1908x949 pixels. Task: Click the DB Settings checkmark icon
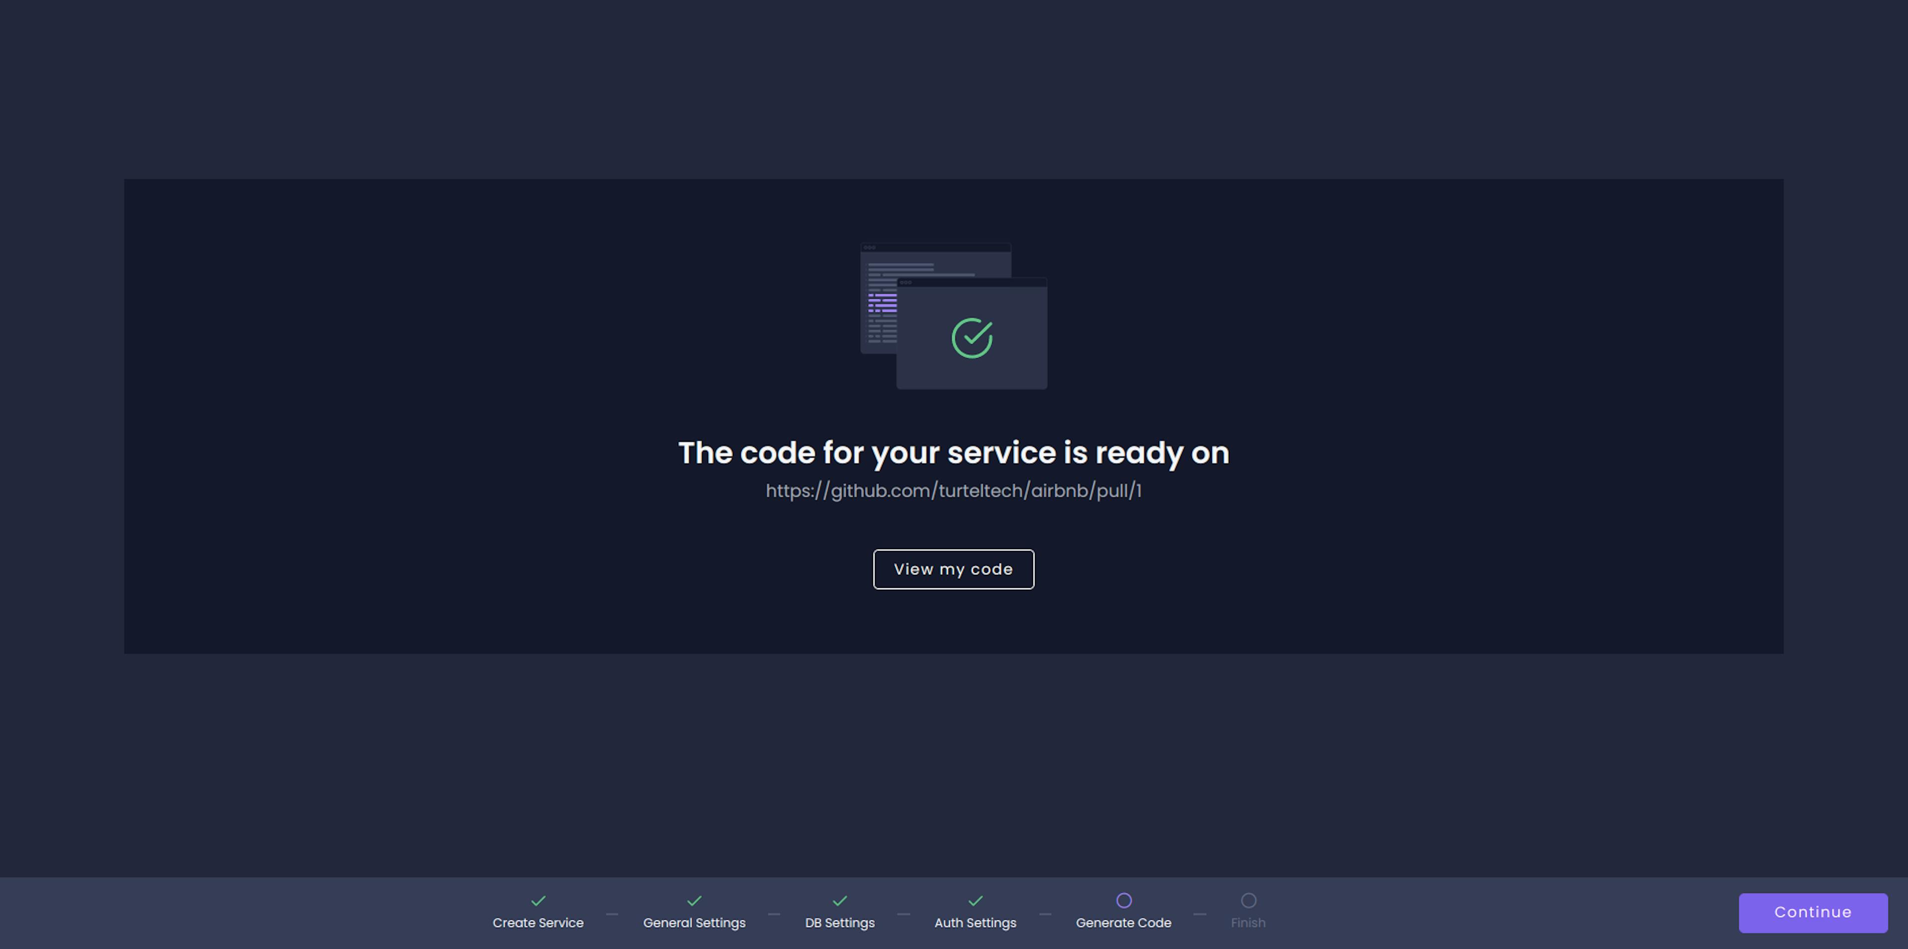tap(839, 901)
